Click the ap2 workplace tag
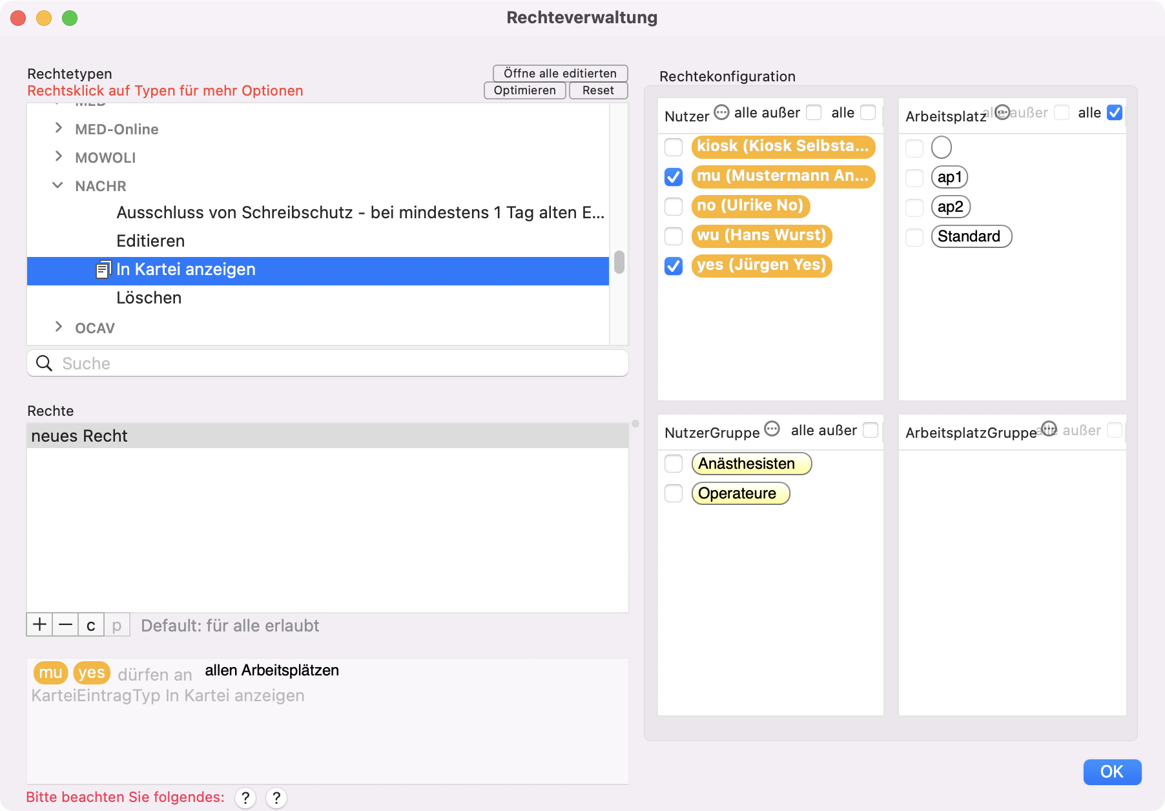 point(951,207)
